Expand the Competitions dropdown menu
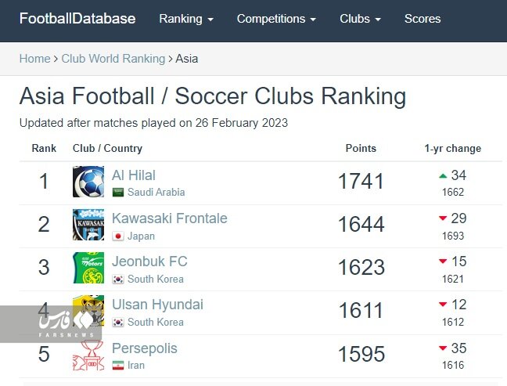507x386 pixels. 276,19
